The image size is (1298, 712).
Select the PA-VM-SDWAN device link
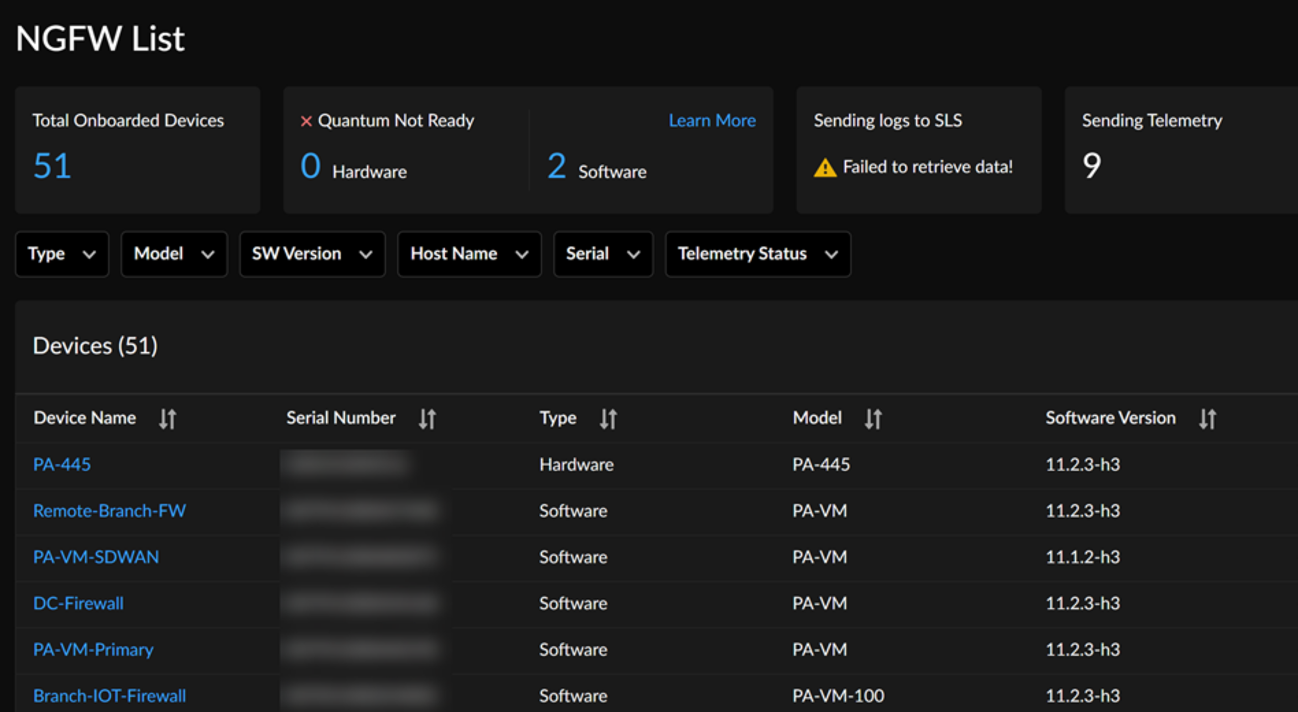point(96,557)
